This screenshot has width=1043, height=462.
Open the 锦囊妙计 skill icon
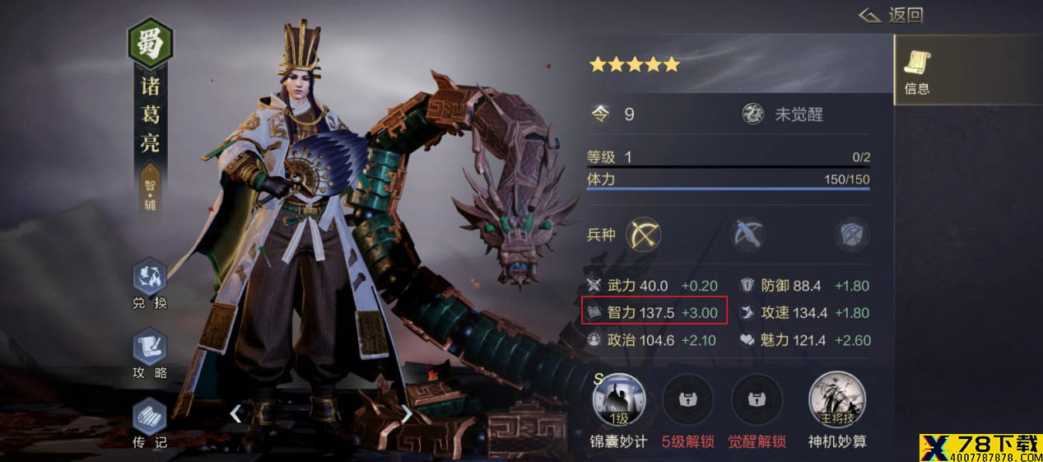pyautogui.click(x=618, y=400)
